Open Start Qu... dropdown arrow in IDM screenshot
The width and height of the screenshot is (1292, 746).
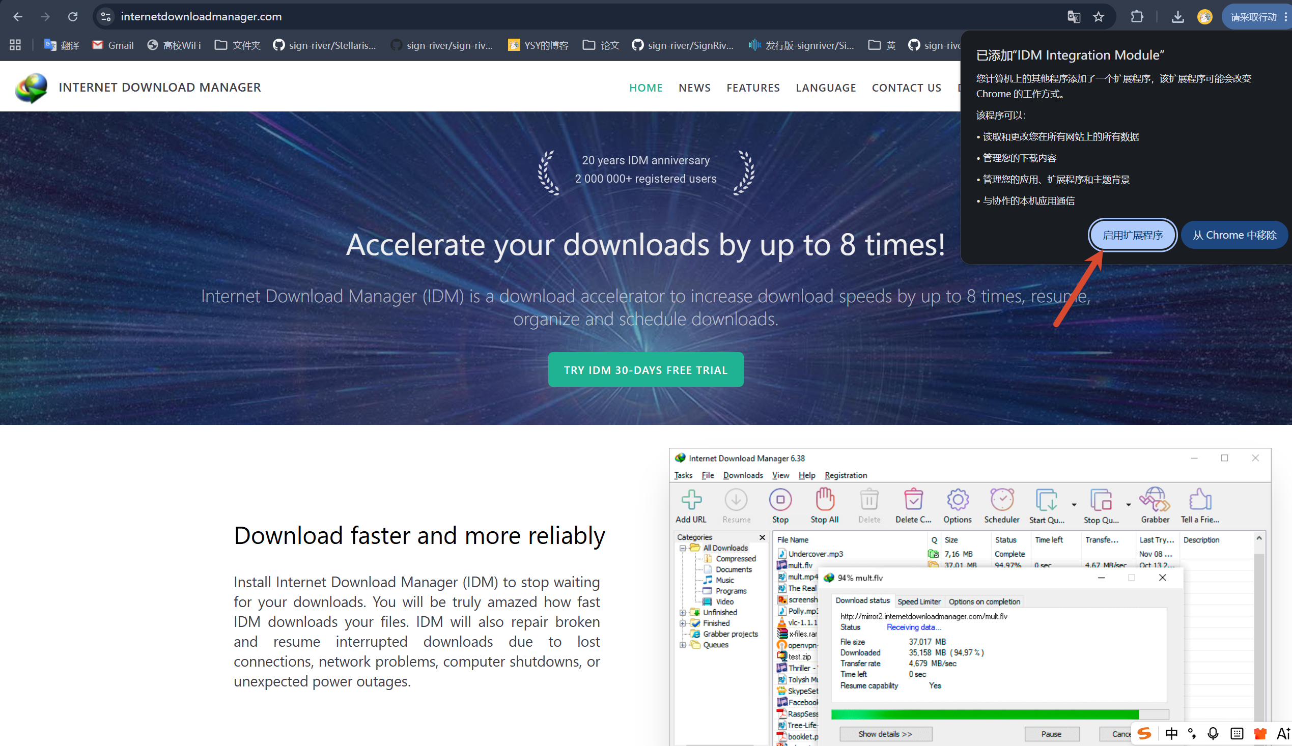(x=1074, y=505)
